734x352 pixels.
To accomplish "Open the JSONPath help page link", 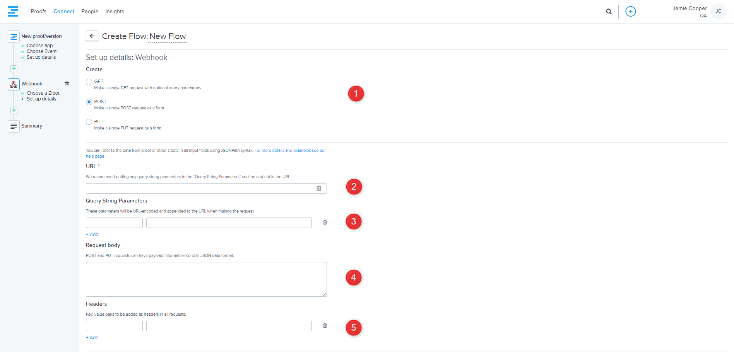I will tap(290, 151).
